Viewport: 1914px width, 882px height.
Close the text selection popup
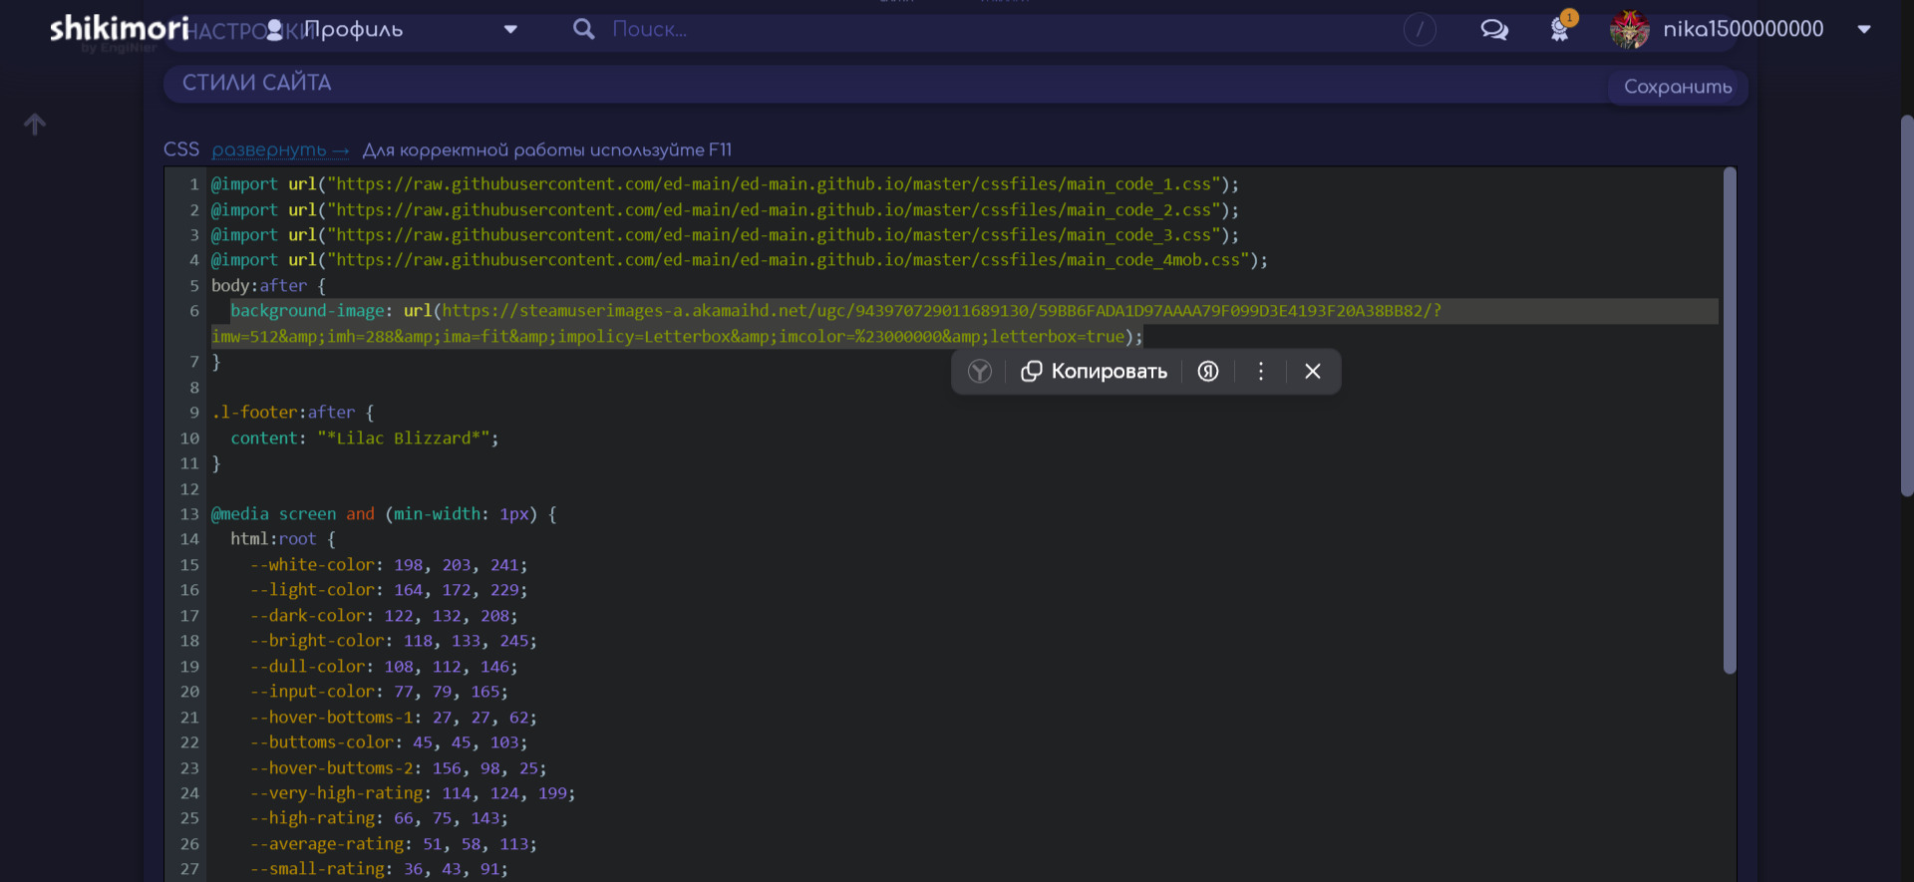[x=1313, y=372]
